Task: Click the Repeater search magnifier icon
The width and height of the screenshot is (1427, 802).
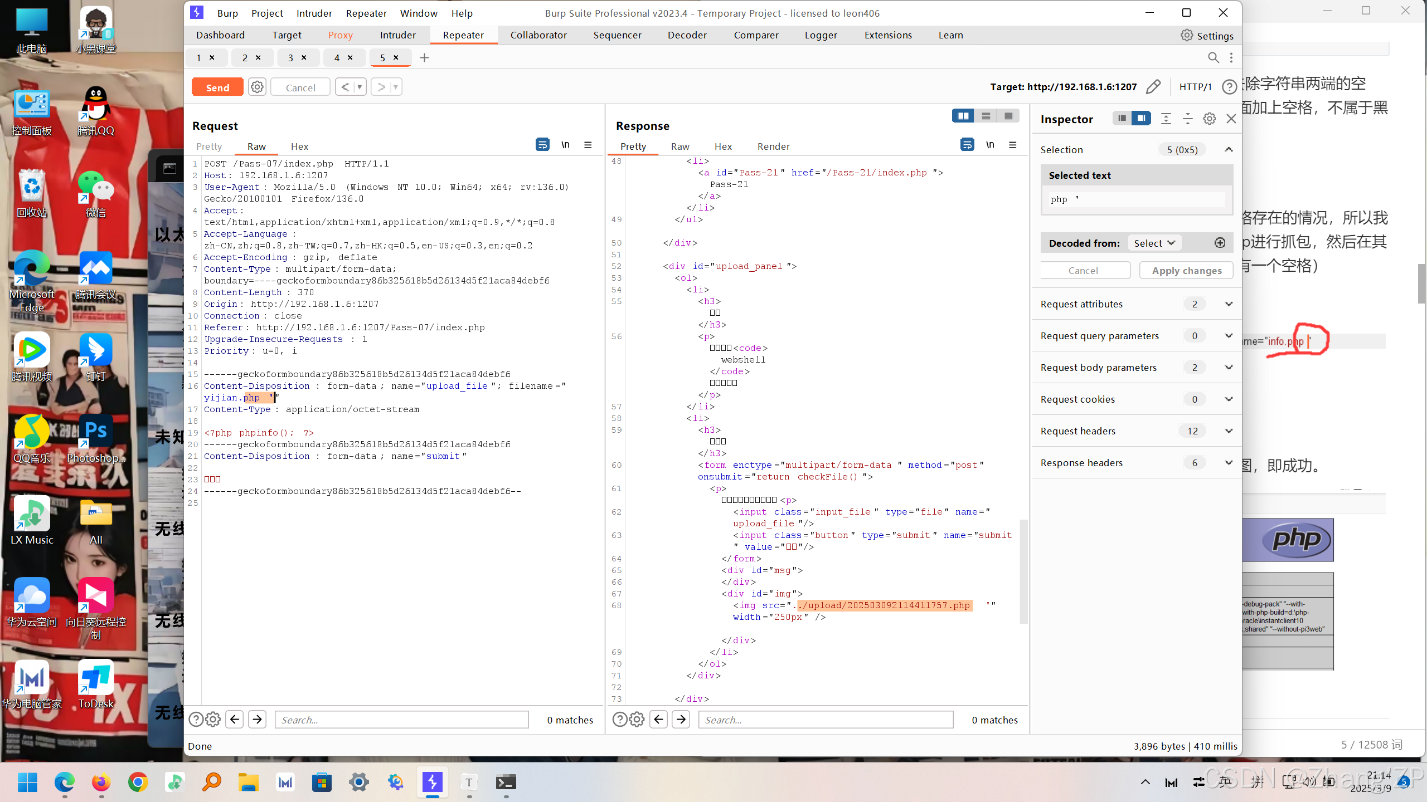Action: [1213, 58]
